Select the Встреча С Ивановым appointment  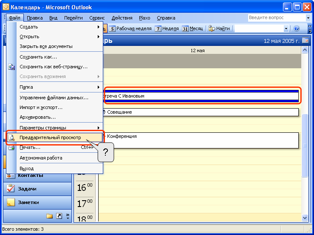click(x=201, y=96)
